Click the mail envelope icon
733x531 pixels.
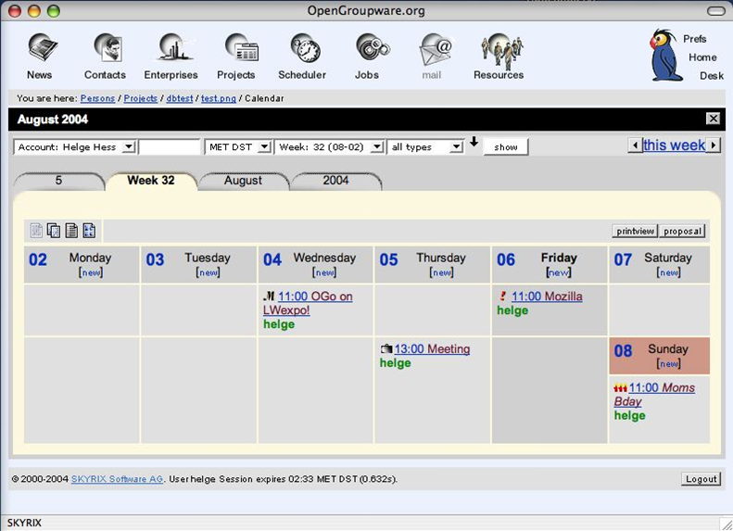click(x=433, y=49)
